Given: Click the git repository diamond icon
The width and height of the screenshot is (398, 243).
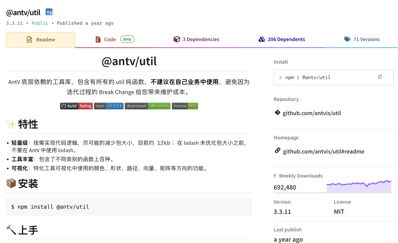Looking at the screenshot, I should click(x=278, y=112).
